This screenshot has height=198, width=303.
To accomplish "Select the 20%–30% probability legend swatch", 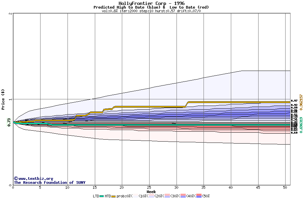I will 167,196.
